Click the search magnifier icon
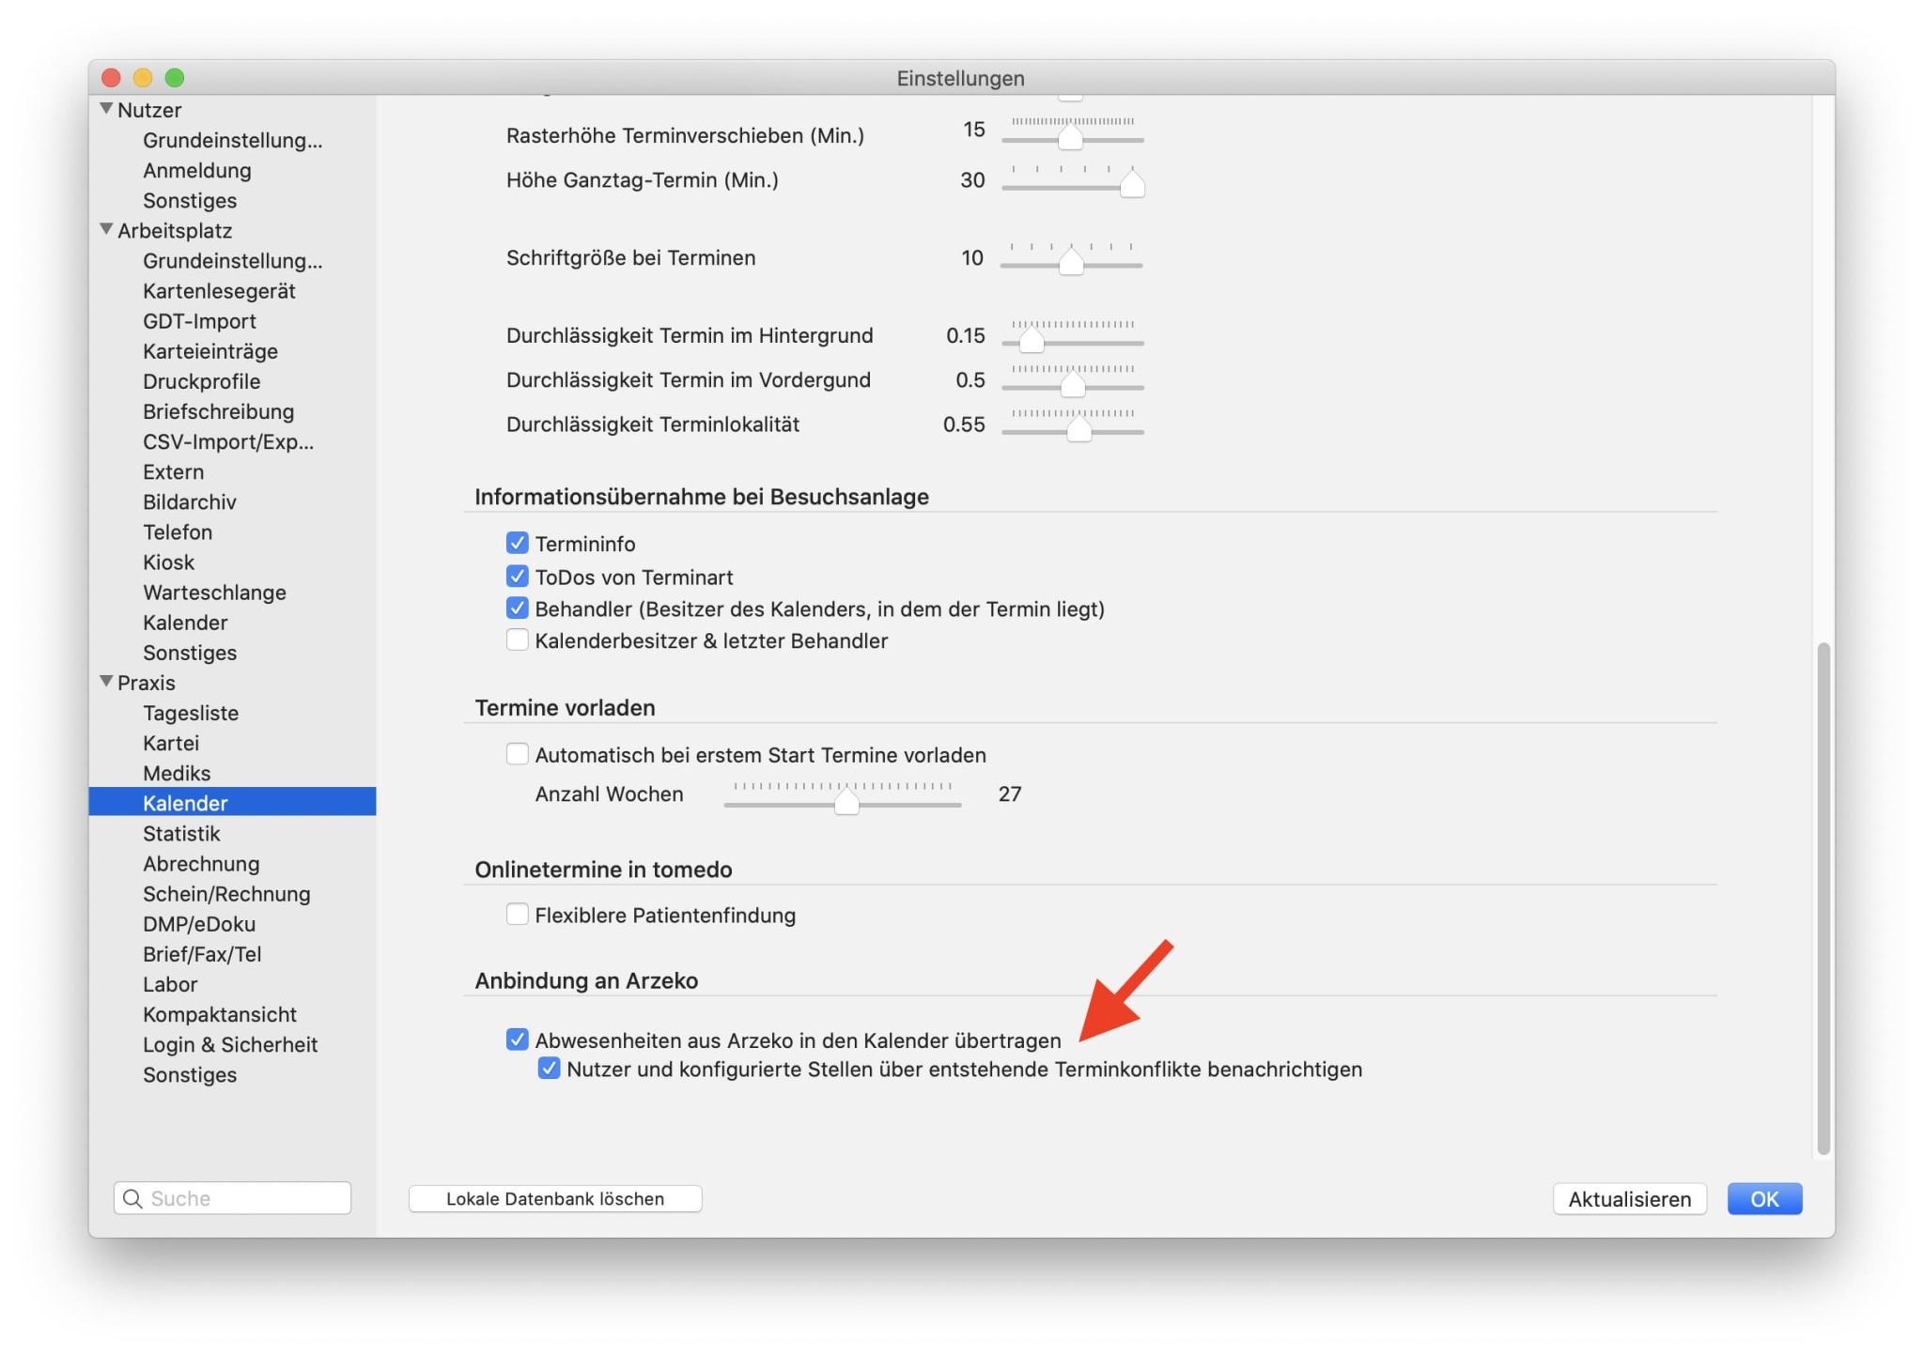The image size is (1924, 1355). 133,1198
